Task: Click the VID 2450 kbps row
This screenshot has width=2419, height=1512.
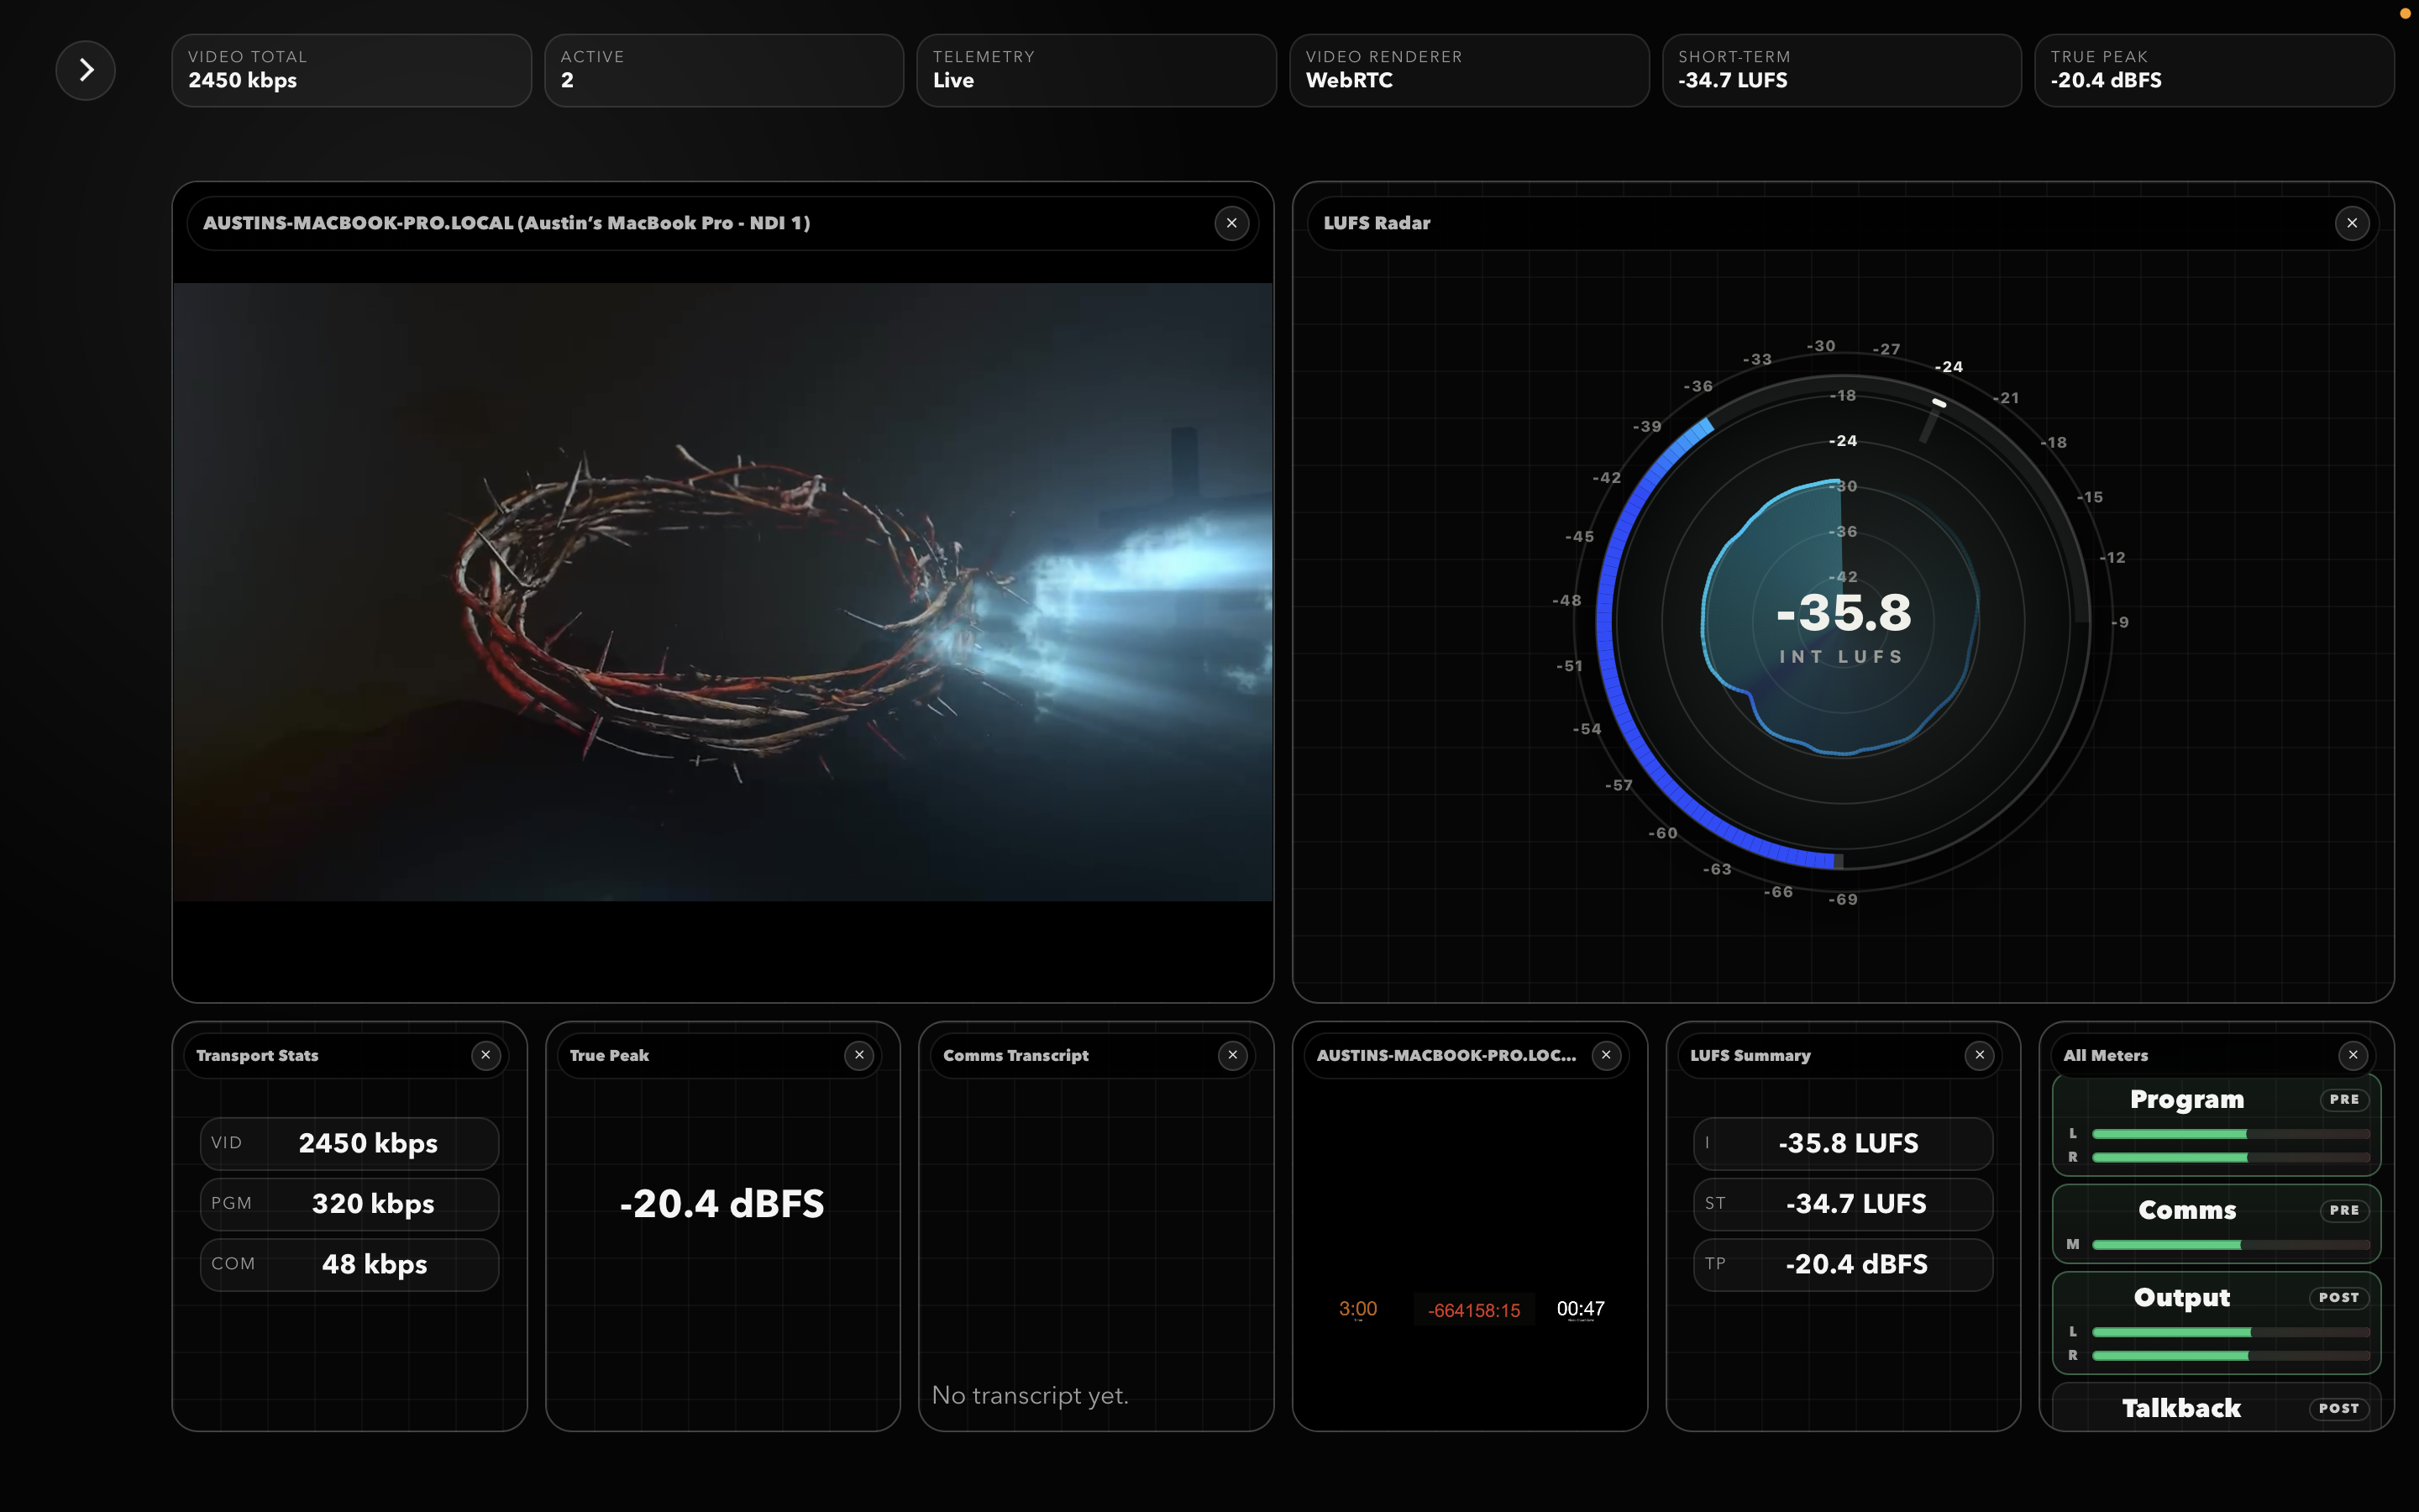Action: (x=350, y=1143)
